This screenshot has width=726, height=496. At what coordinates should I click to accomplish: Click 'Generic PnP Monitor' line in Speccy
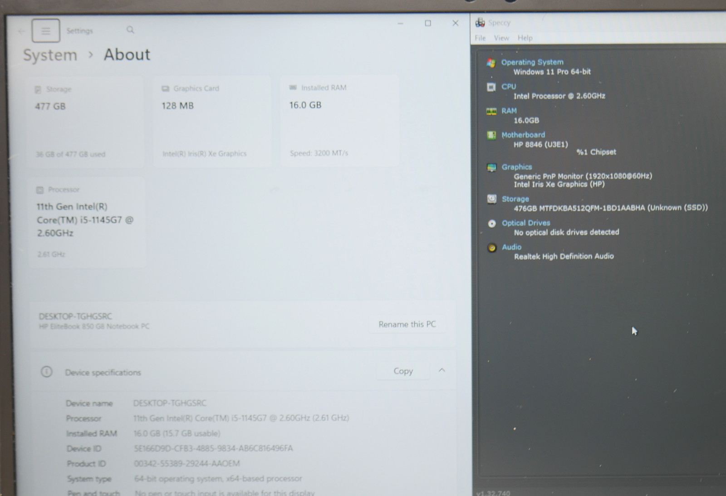coord(583,176)
